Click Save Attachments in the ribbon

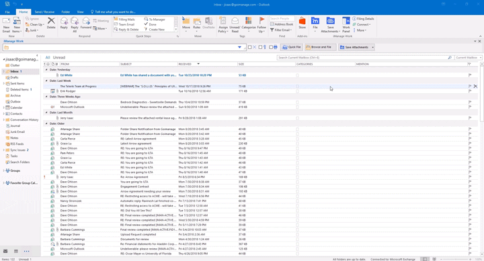click(x=330, y=25)
